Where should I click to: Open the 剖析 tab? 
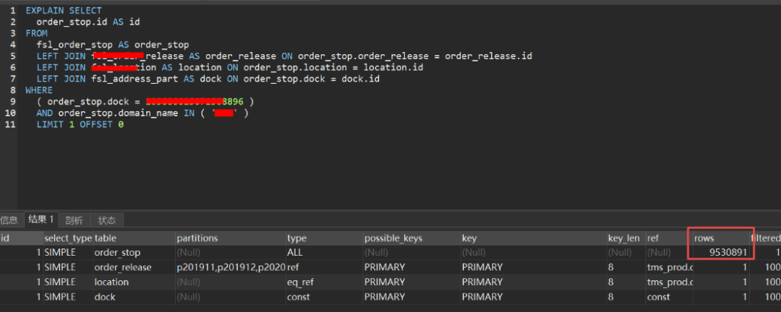(x=74, y=220)
